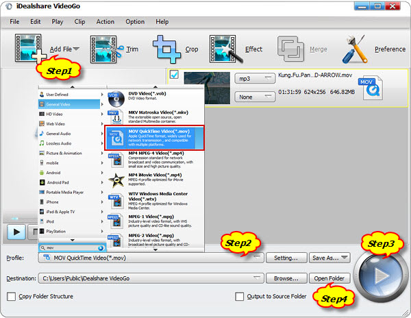Select the iPod category

point(69,221)
